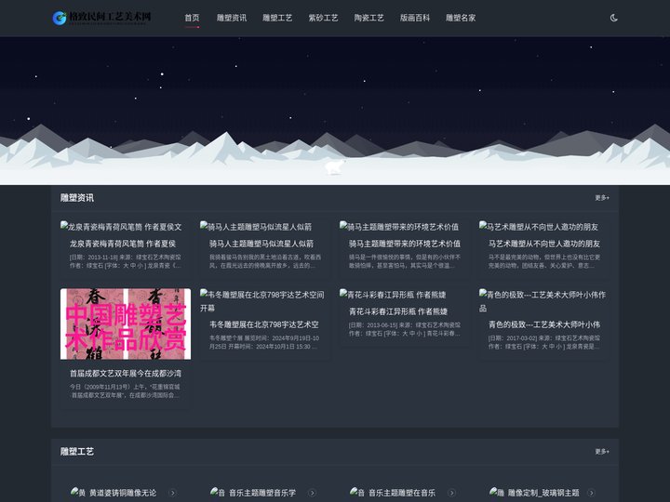Click broken image for 骑马人主题雕塑
Viewport: 670px width, 502px height.
click(256, 227)
